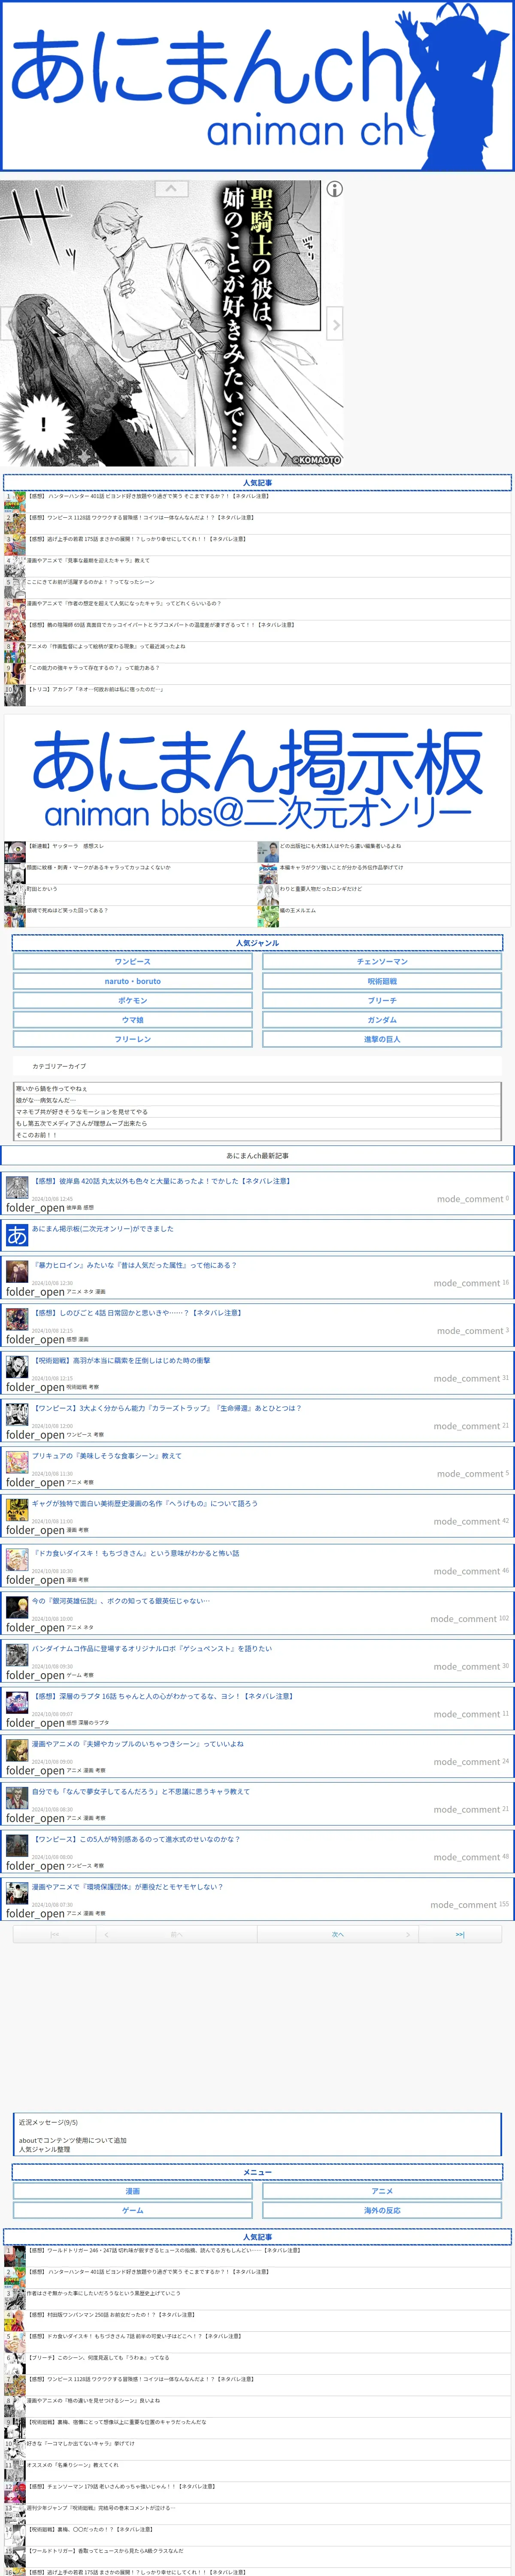Open folder icon under the ゲシュペンスト article
515x2576 pixels.
pyautogui.click(x=35, y=1675)
